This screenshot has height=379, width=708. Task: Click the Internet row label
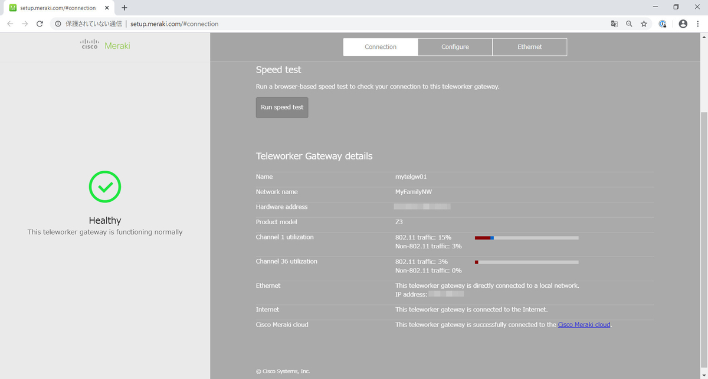coord(267,310)
